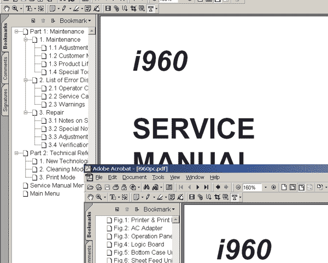Select Pencil tool in i960pc.pdf window
The width and height of the screenshot is (328, 263).
(148, 197)
